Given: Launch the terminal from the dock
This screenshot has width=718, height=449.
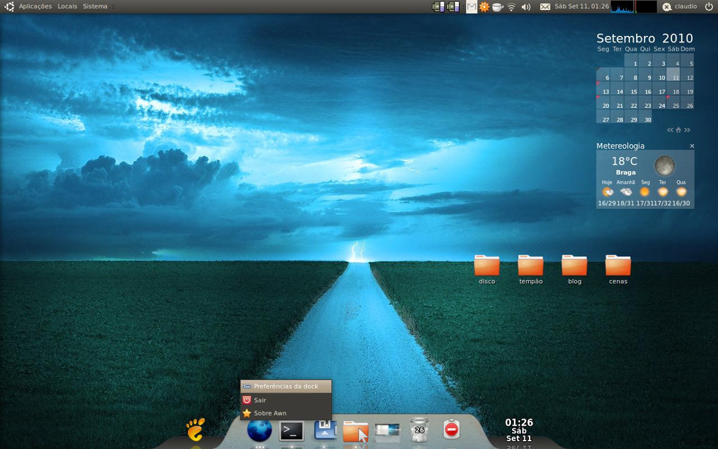Looking at the screenshot, I should [x=292, y=430].
